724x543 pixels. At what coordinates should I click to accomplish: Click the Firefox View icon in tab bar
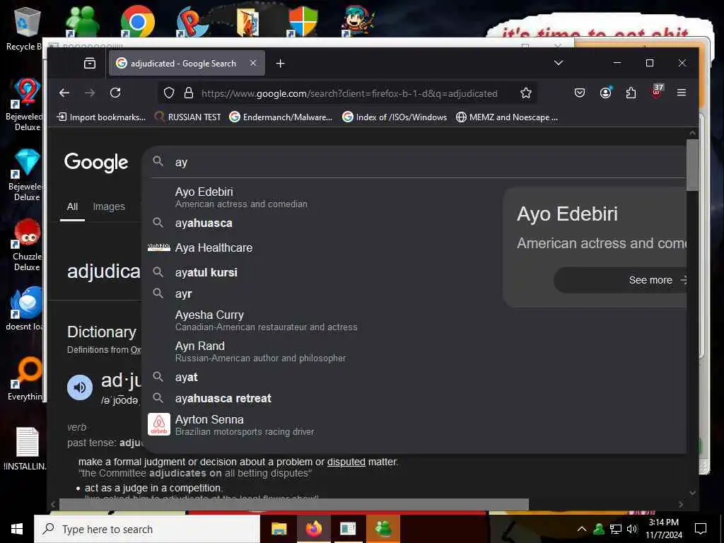pyautogui.click(x=90, y=63)
